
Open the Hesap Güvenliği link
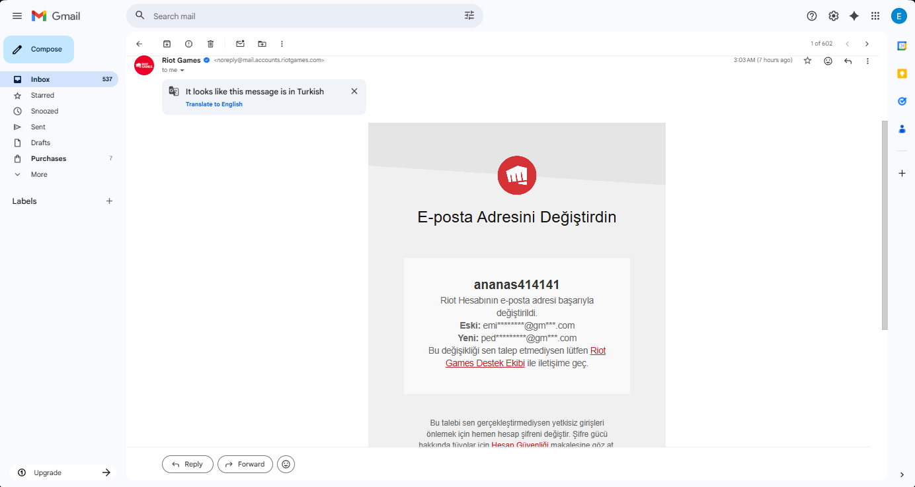tap(520, 445)
